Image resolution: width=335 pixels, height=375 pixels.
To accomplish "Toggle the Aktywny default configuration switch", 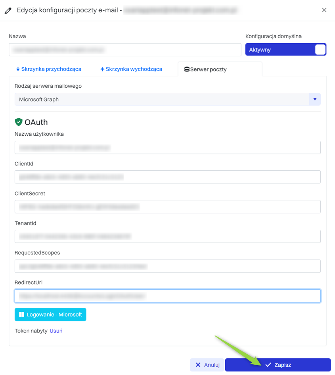I will click(320, 50).
